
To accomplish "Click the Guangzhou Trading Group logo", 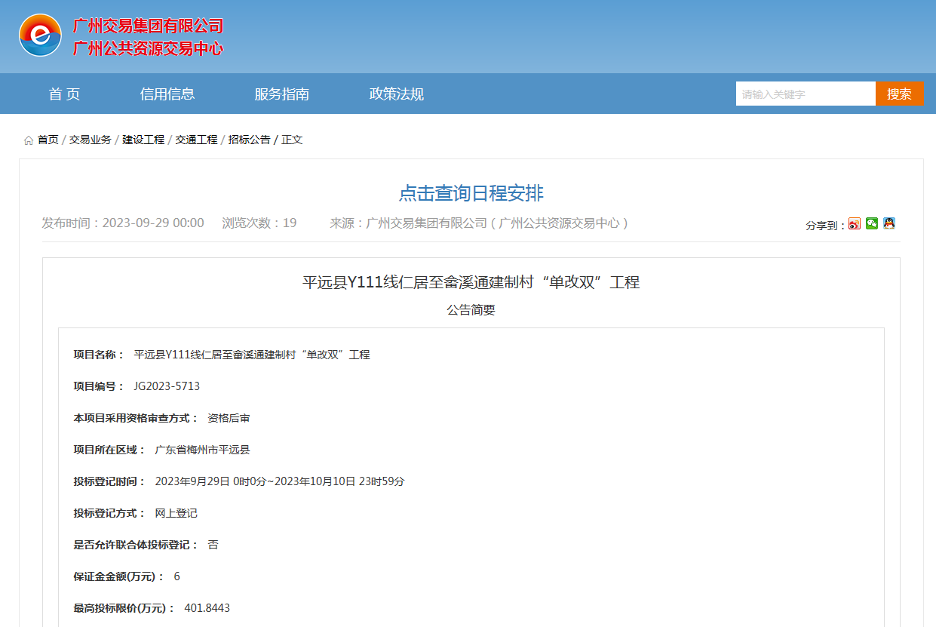I will [x=41, y=33].
